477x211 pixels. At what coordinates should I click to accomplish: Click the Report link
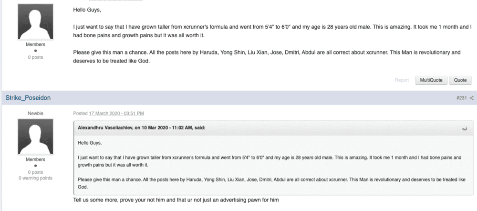[x=402, y=80]
